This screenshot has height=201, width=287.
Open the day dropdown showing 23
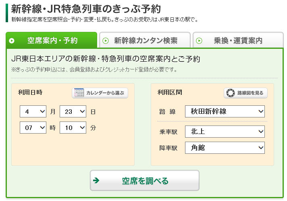(x=73, y=111)
